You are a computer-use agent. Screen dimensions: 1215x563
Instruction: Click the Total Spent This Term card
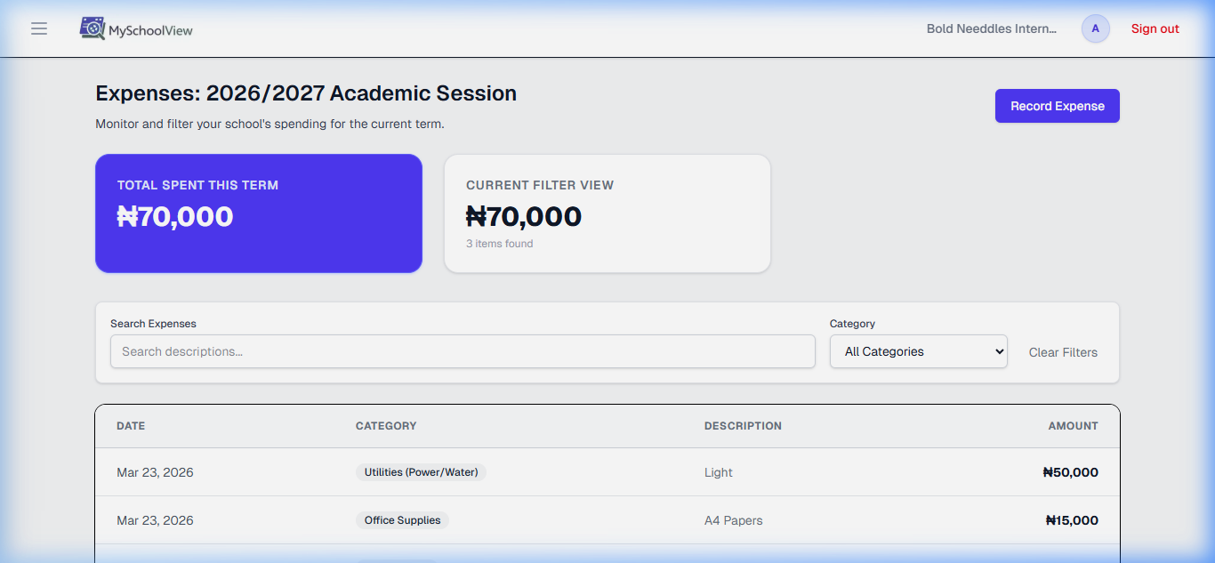click(x=259, y=213)
